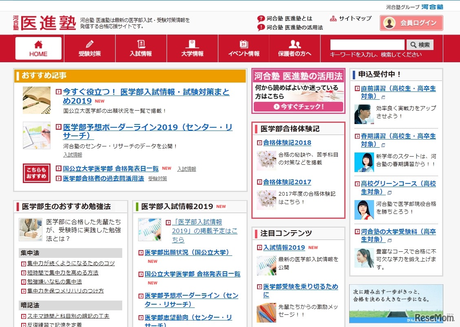Click the 今すぐチェック! pink button
This screenshot has width=460, height=327.
coord(299,107)
